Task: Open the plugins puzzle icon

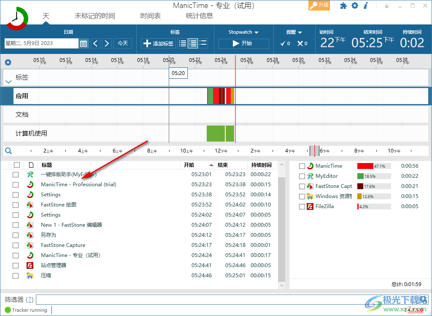Action: click(x=343, y=6)
